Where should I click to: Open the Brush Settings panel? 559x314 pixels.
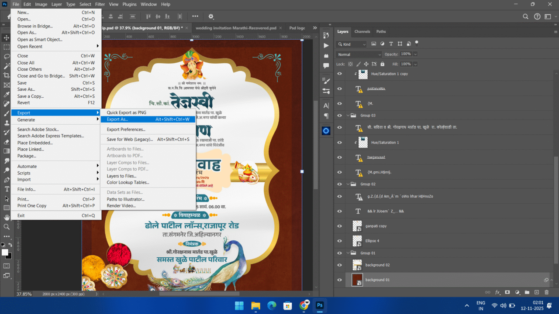326,92
